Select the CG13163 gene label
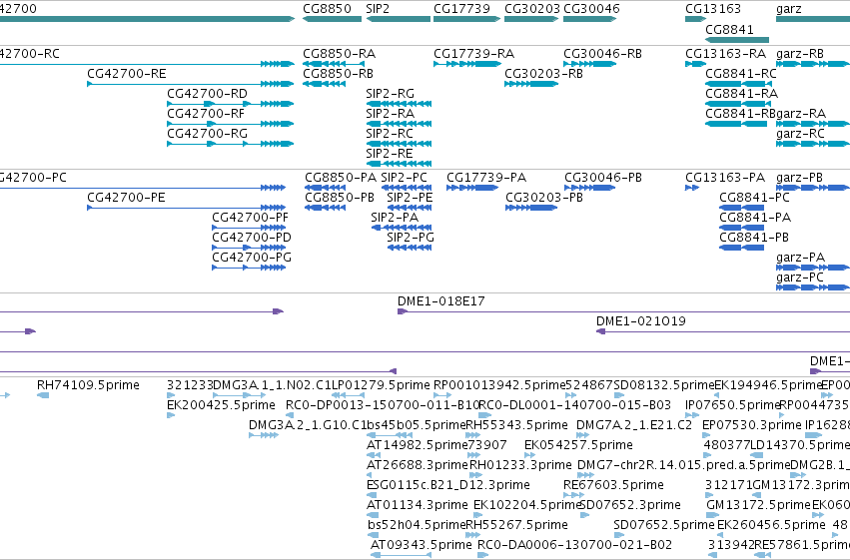 [x=713, y=8]
